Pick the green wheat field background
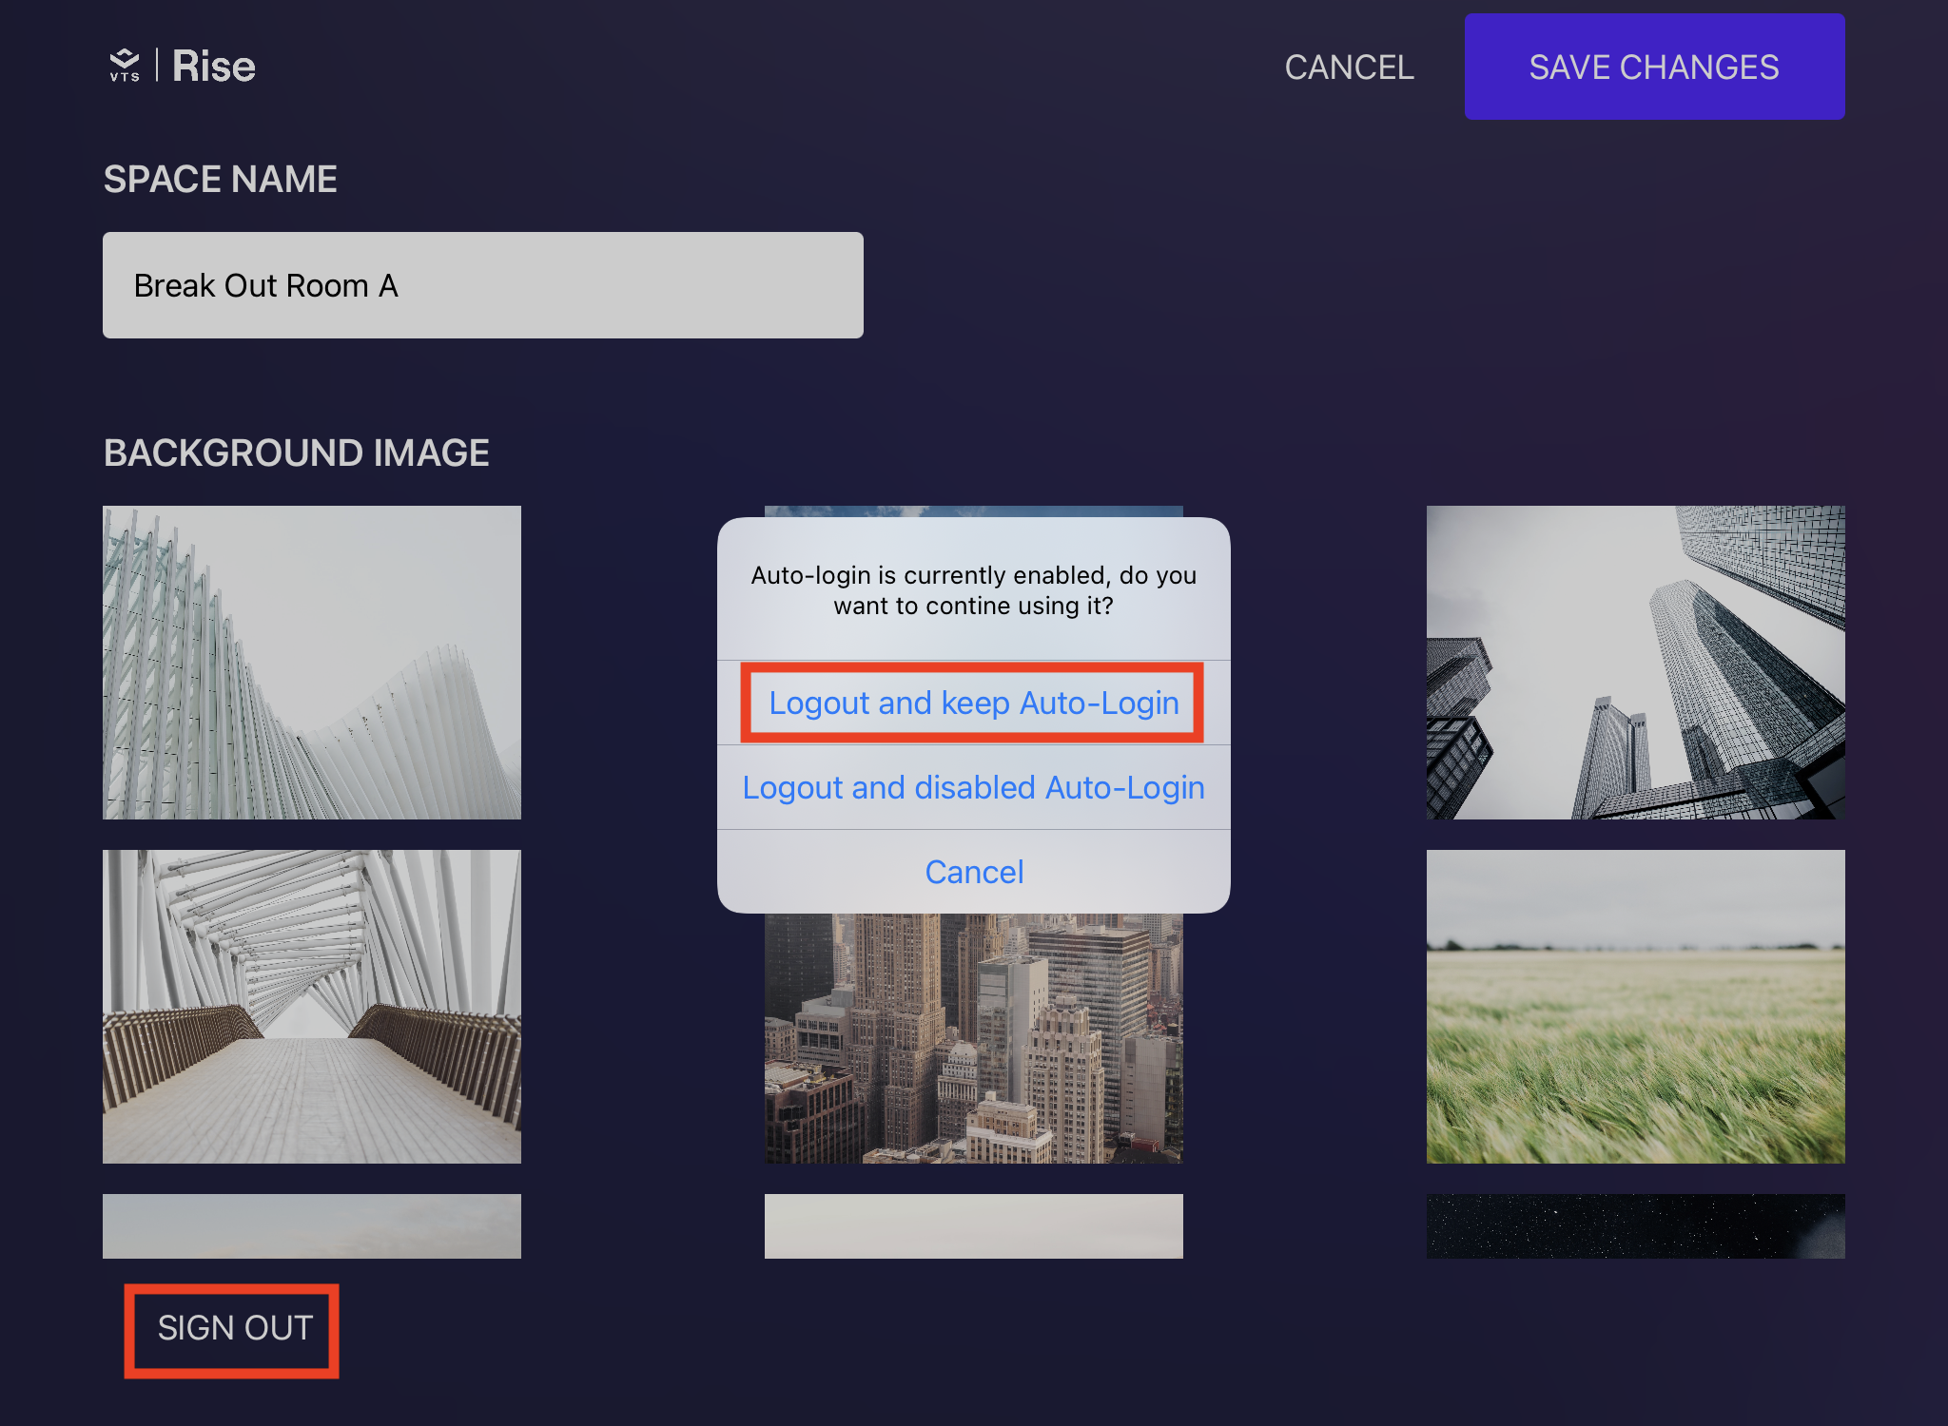1948x1426 pixels. (x=1634, y=1006)
